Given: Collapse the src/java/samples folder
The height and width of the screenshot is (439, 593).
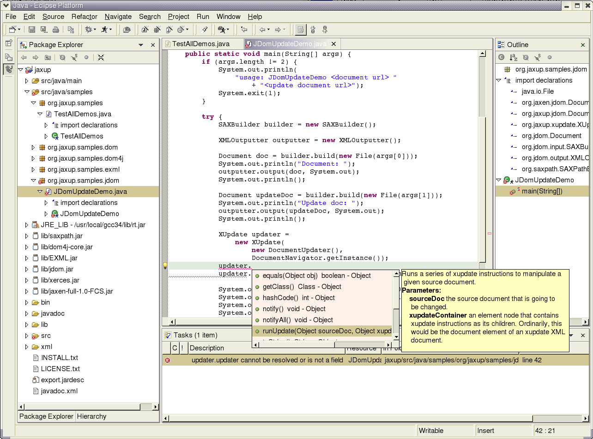Looking at the screenshot, I should tap(27, 92).
